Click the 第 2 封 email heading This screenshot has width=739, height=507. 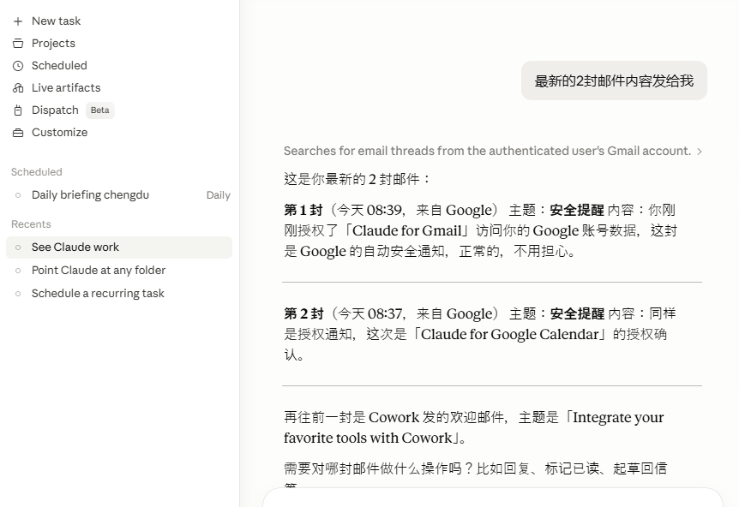click(303, 313)
